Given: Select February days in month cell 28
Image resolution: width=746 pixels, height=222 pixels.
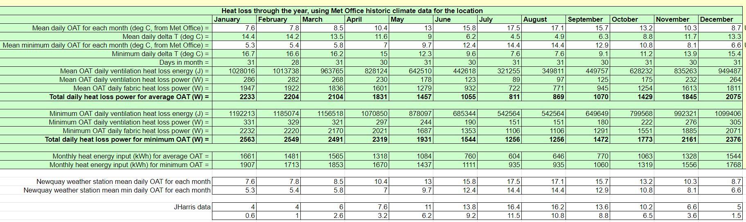Looking at the screenshot, I should point(278,62).
